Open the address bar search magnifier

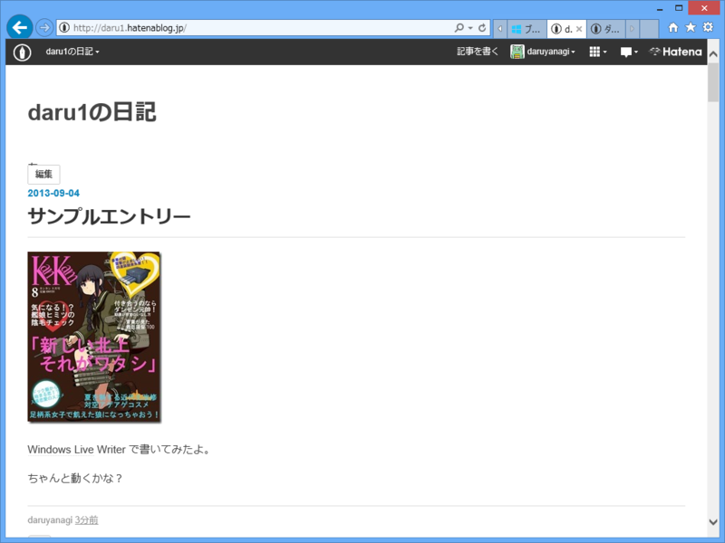pos(459,28)
